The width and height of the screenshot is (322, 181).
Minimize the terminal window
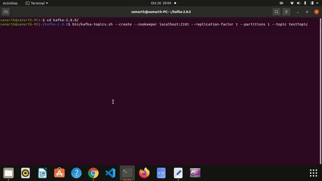point(297,12)
